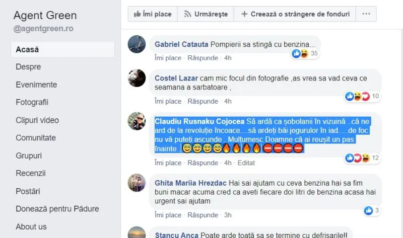This screenshot has height=238, width=403.
Task: Select the Acasă tab in sidebar
Action: coord(62,49)
